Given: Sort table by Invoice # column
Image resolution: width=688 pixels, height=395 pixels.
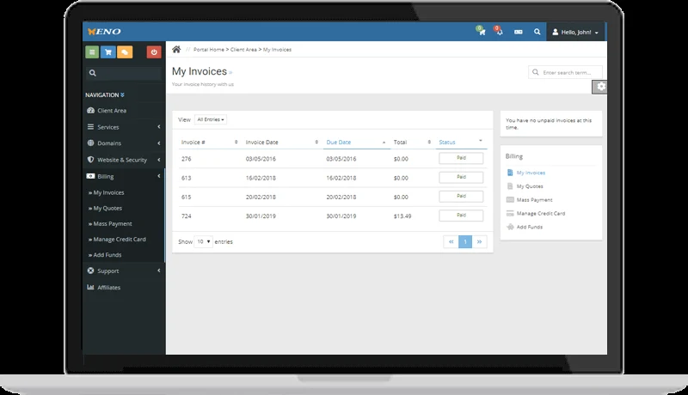Looking at the screenshot, I should pyautogui.click(x=209, y=143).
